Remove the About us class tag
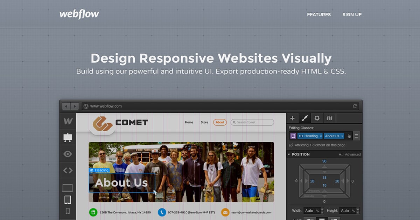The height and width of the screenshot is (220, 420). (x=342, y=136)
